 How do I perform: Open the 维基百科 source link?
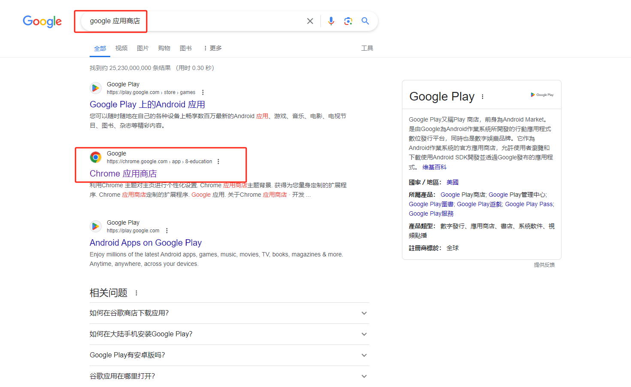click(435, 167)
